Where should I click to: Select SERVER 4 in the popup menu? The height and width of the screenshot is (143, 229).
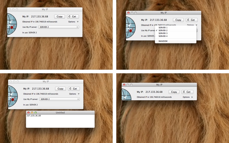click(x=163, y=36)
